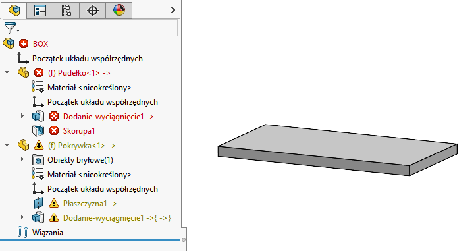Screen dimensions: 476x251
Task: Expand the Obiekty bryłowe(1) folder
Action: 22,159
